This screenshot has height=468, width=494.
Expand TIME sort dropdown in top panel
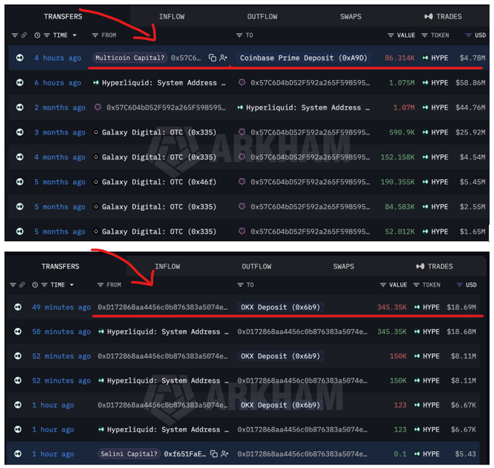pyautogui.click(x=75, y=35)
